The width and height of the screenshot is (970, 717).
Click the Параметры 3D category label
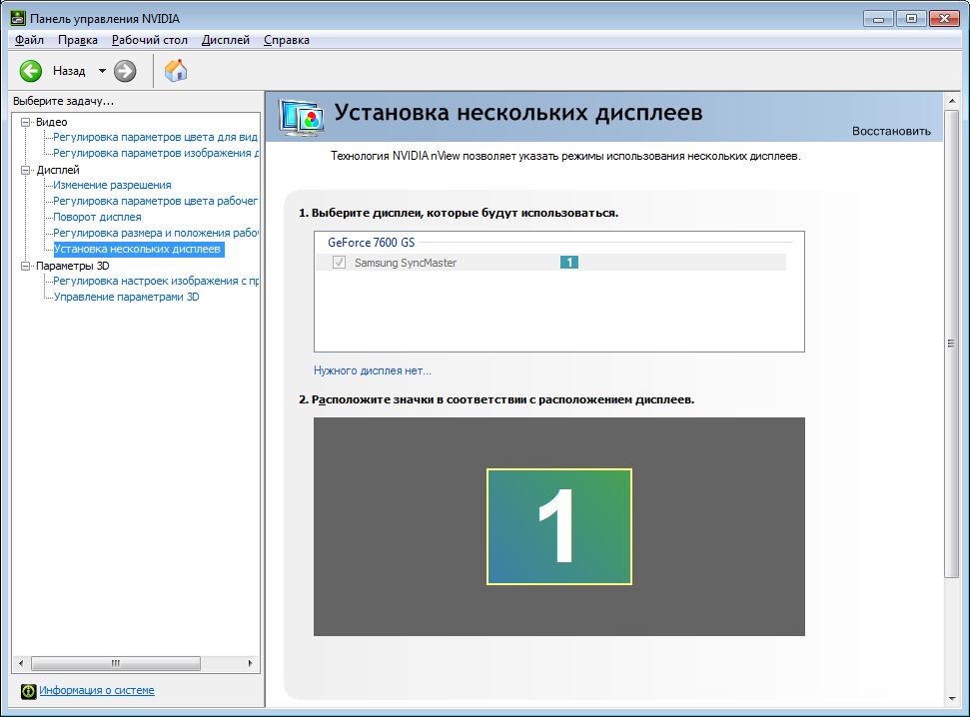[x=72, y=266]
